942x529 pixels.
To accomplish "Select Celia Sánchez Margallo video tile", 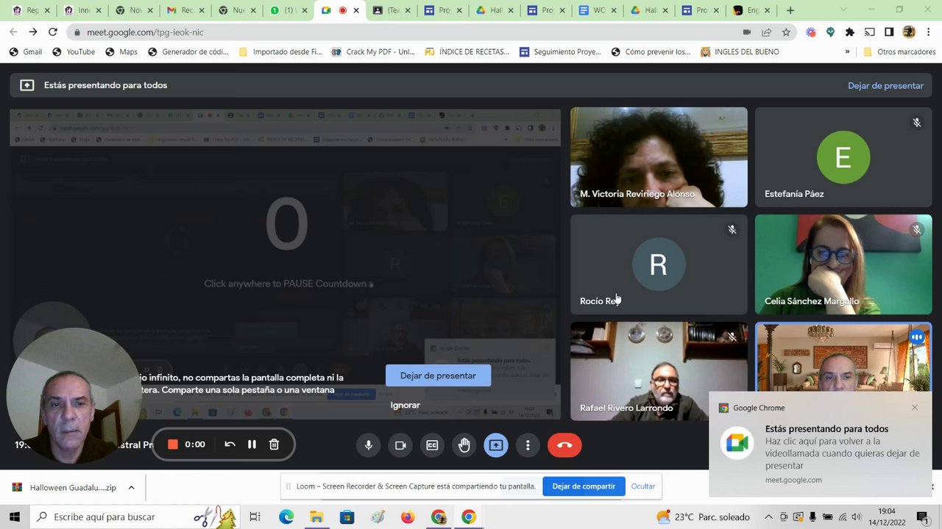I will 843,264.
